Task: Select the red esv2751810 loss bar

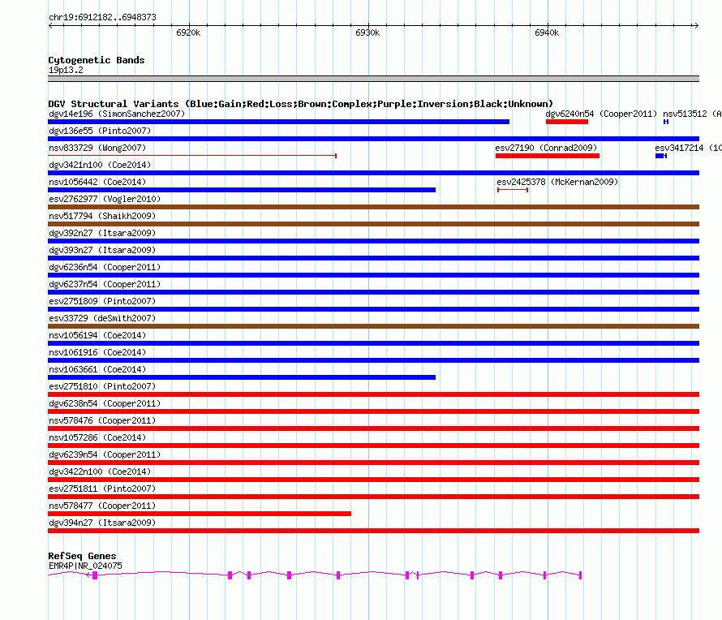Action: (x=373, y=394)
